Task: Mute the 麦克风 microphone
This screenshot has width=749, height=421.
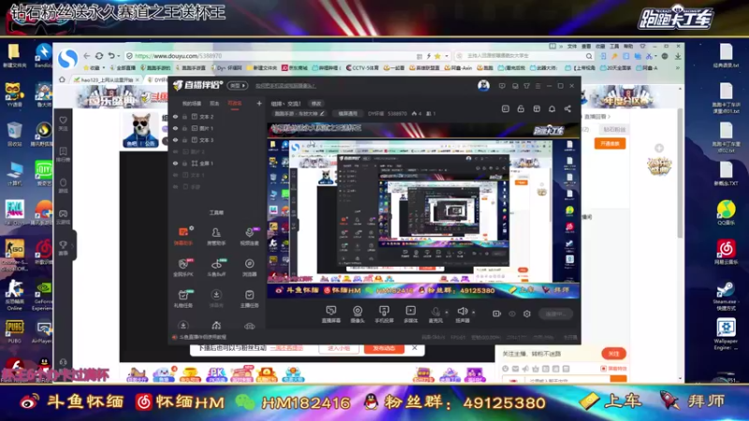Action: click(x=435, y=313)
